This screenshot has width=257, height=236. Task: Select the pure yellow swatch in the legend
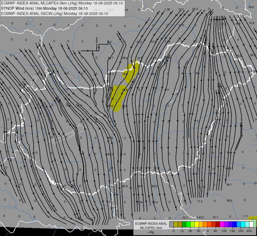[197, 224]
